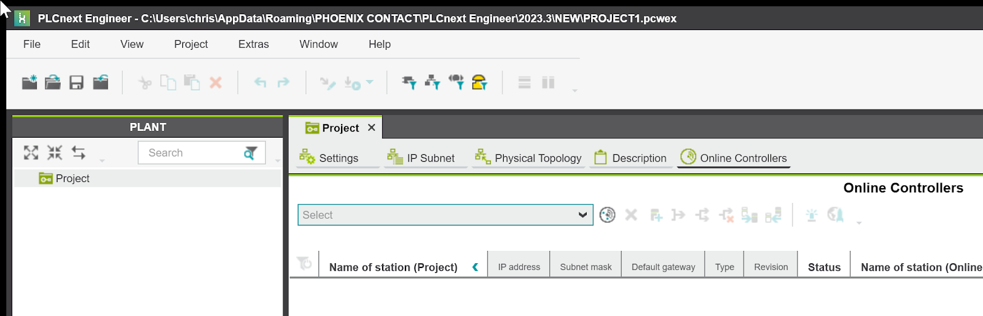
Task: Click the Name of station (Project) header
Action: [393, 267]
